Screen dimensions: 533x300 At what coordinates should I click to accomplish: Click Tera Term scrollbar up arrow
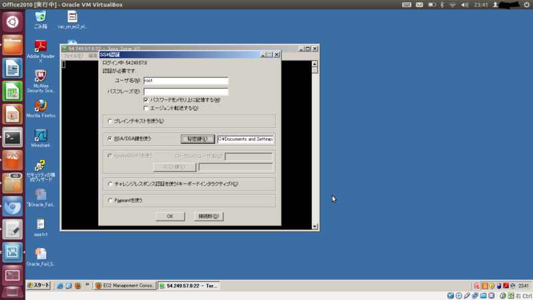(x=314, y=64)
